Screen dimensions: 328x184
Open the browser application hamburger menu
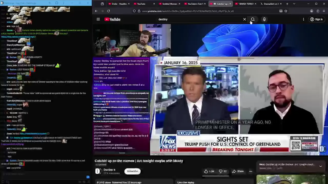(324, 11)
